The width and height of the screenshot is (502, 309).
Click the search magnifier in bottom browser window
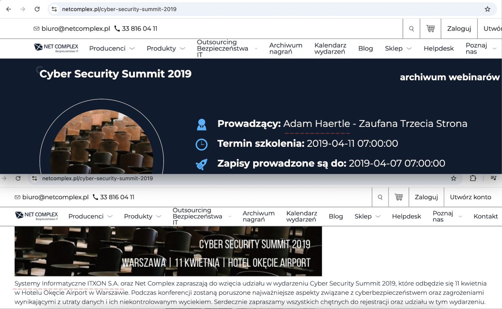click(380, 197)
